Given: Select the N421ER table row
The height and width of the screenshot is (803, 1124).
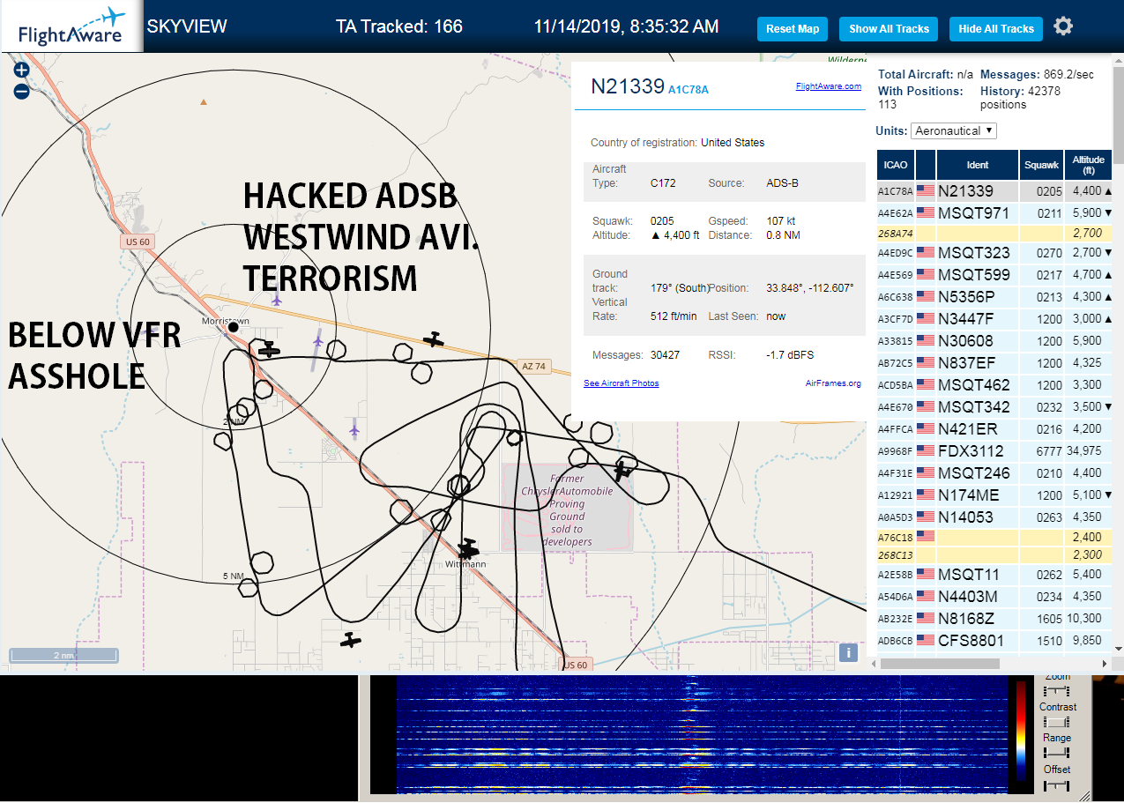Looking at the screenshot, I should click(x=994, y=429).
